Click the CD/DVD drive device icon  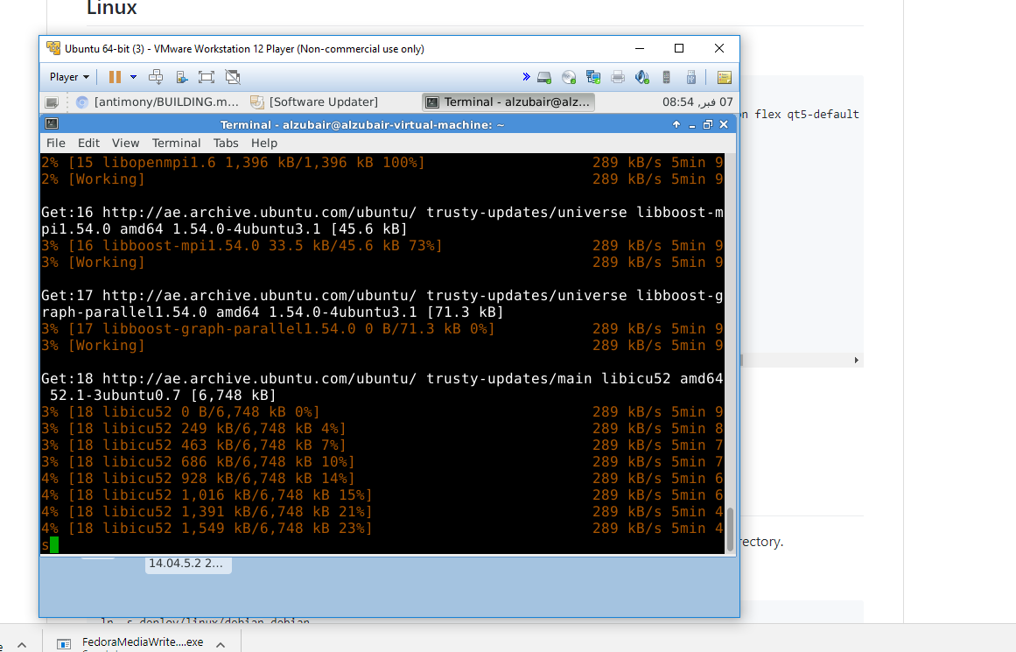(x=569, y=78)
